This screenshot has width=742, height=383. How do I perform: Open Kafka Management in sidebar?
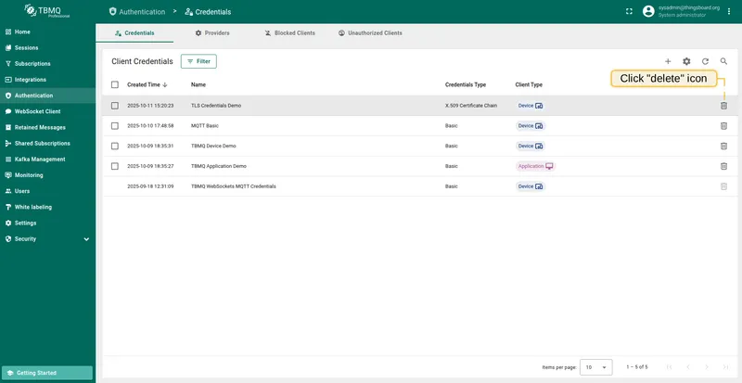(47, 160)
